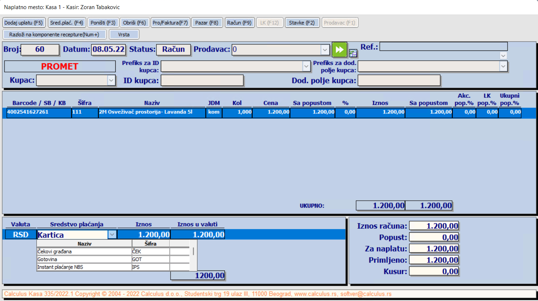Click Dodaj uplatu (F5) button
538x301 pixels.
pos(24,23)
